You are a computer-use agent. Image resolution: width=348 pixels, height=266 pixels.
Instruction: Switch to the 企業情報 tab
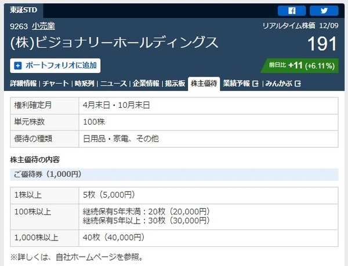coord(146,83)
